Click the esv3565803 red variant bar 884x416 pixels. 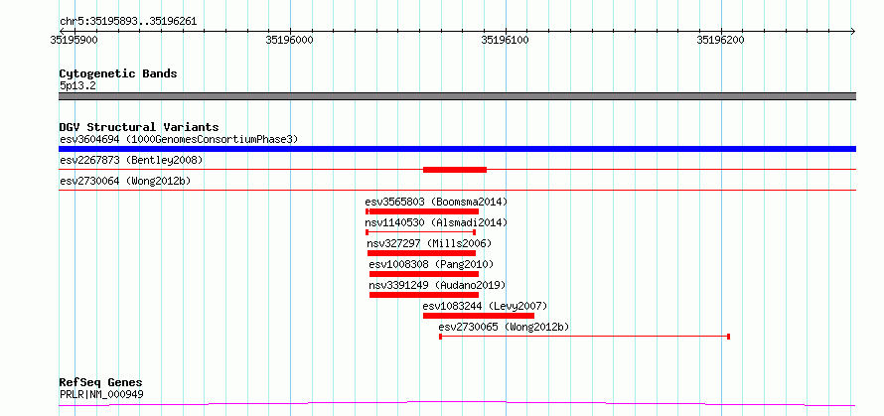pyautogui.click(x=422, y=211)
